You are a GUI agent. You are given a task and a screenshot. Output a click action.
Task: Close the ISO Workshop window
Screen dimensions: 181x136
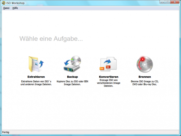coord(175,2)
